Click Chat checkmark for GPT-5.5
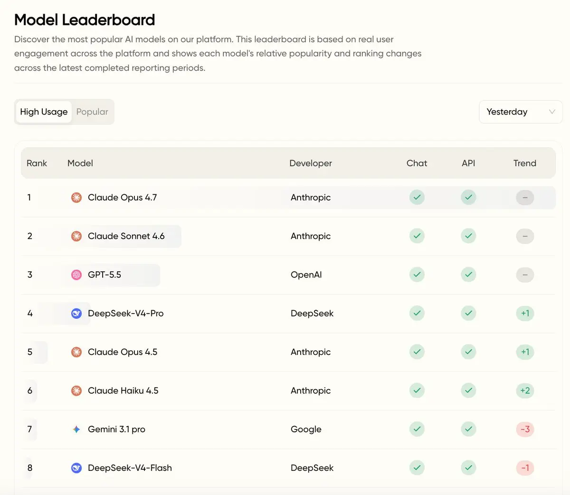The image size is (570, 495). 417,275
